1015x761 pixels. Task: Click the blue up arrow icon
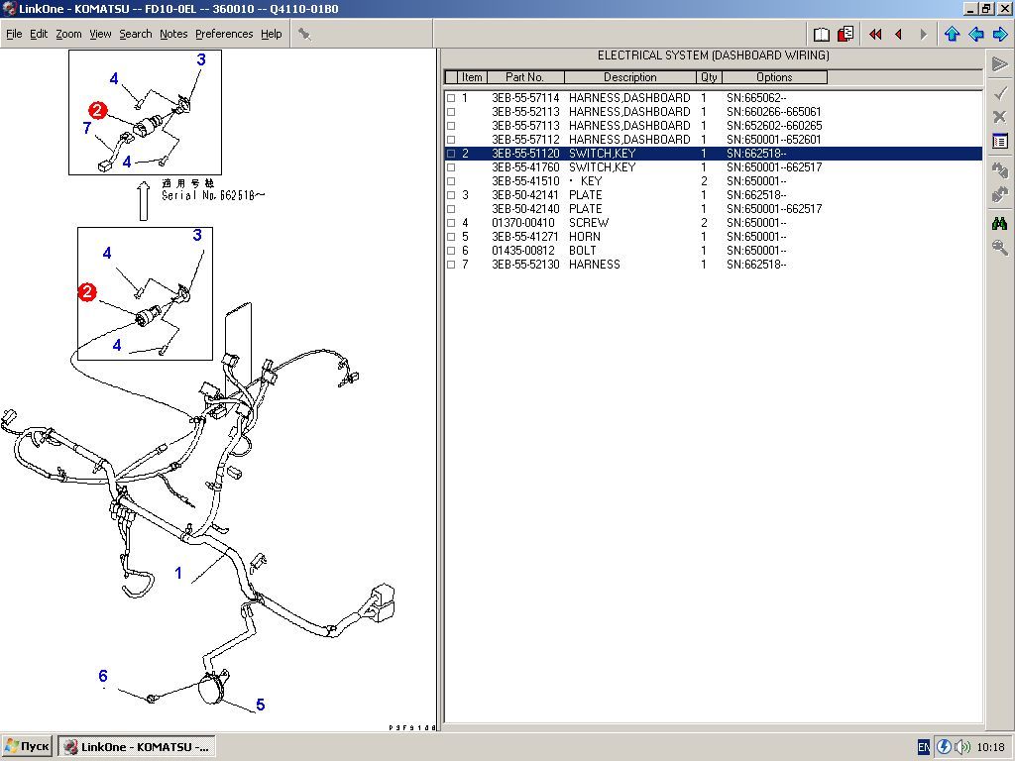coord(952,35)
